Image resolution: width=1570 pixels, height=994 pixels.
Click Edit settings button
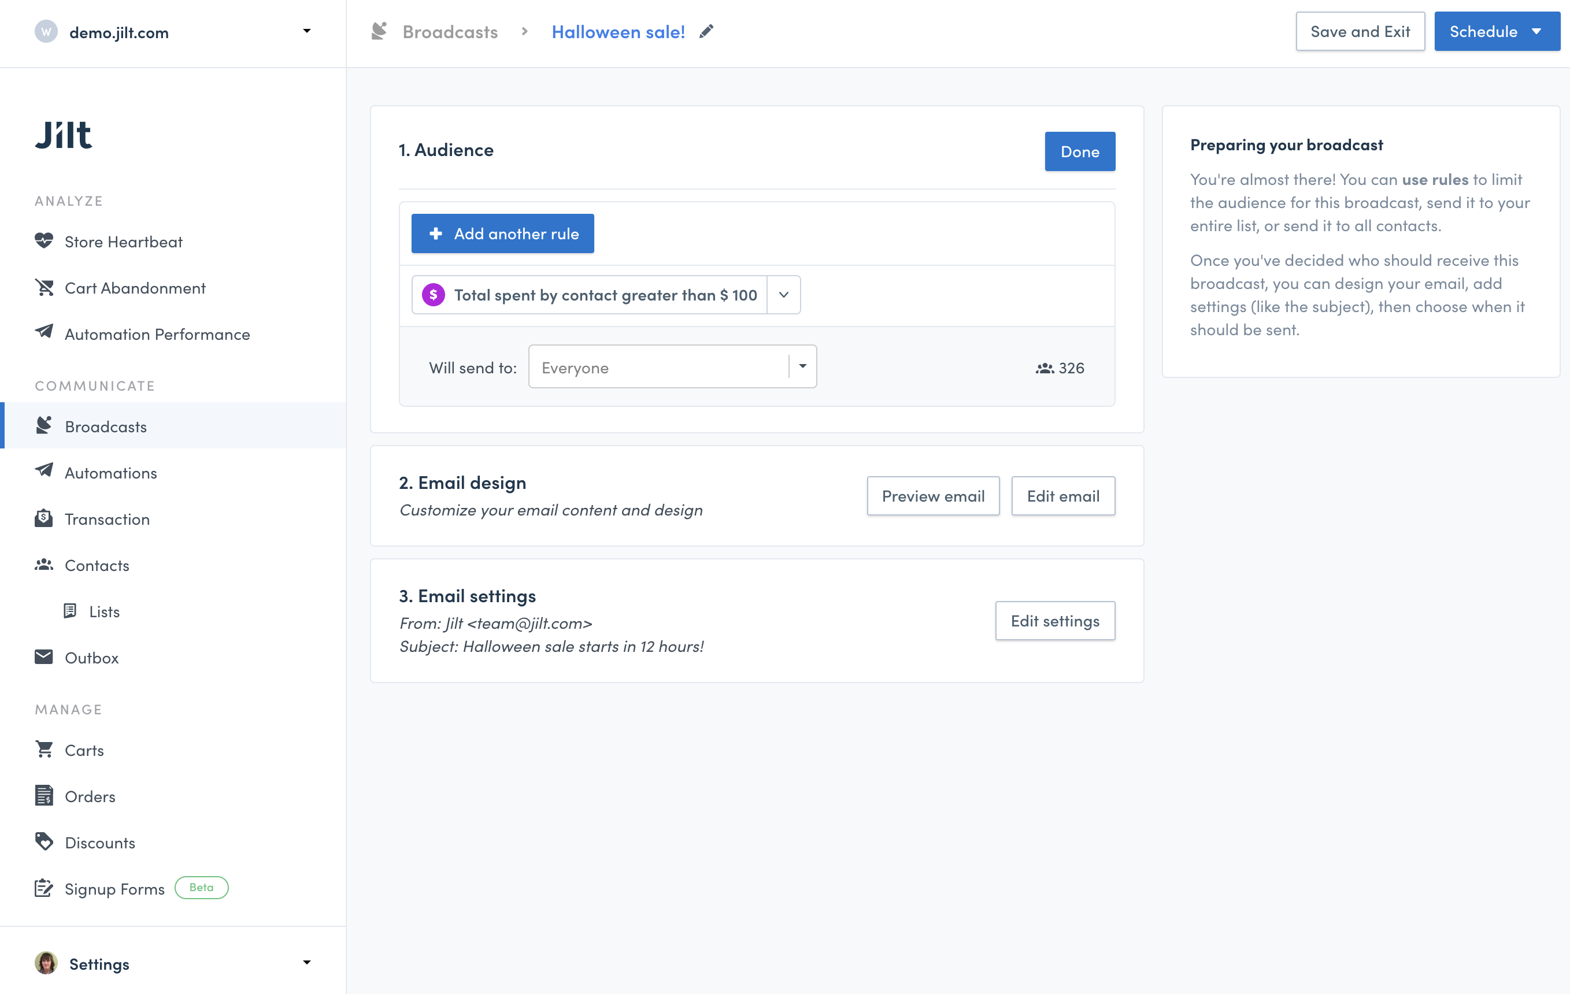[x=1054, y=621]
